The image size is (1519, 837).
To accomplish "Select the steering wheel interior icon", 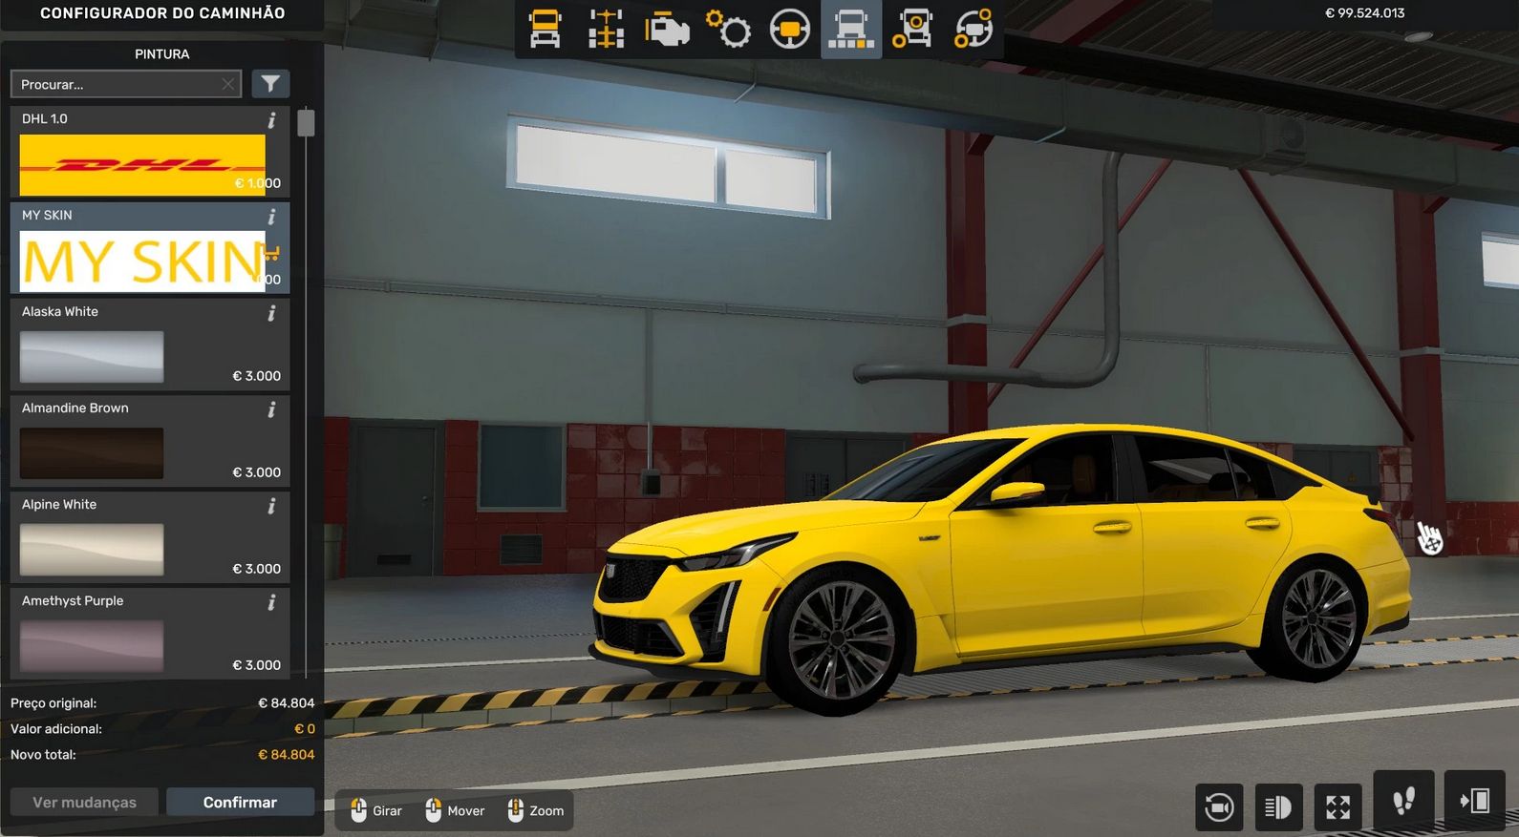I will click(789, 29).
